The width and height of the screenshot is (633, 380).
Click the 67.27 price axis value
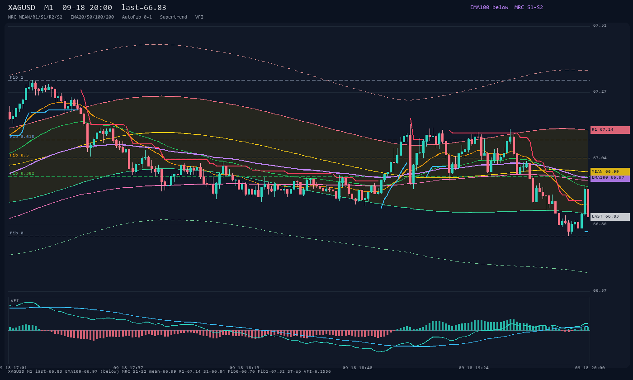(x=600, y=92)
